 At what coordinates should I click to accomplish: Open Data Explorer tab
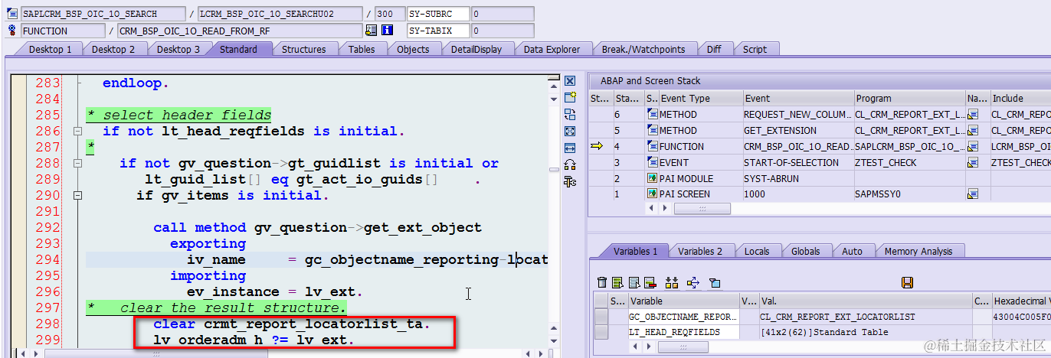point(552,49)
